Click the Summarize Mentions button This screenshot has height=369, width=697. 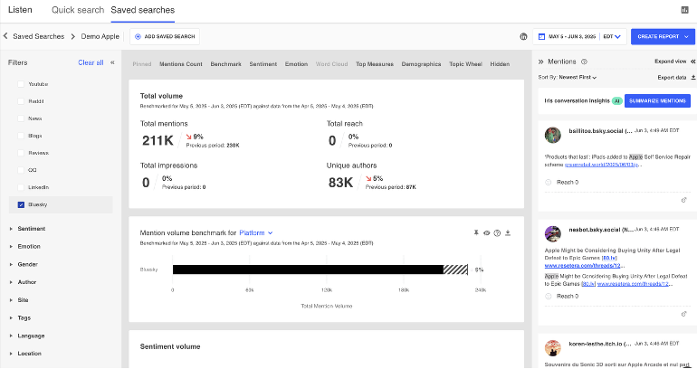pyautogui.click(x=657, y=100)
